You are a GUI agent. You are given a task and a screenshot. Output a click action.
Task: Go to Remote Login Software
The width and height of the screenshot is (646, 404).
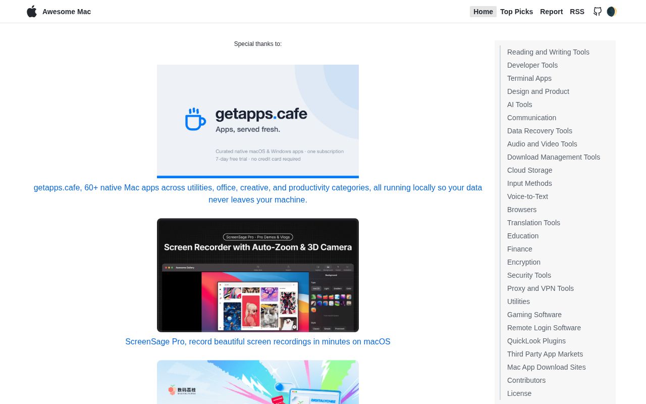tap(544, 328)
